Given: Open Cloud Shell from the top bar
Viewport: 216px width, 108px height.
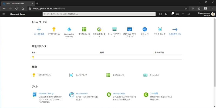Looking at the screenshot, I should [160, 14].
